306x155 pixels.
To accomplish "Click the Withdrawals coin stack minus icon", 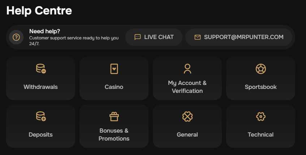I will pos(41,69).
